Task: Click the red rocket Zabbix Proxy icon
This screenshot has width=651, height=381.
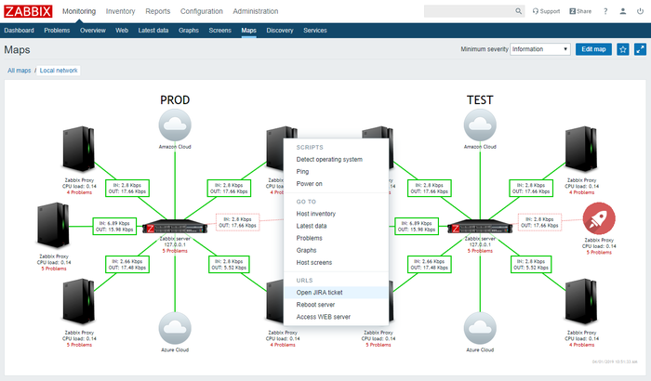Action: point(599,218)
